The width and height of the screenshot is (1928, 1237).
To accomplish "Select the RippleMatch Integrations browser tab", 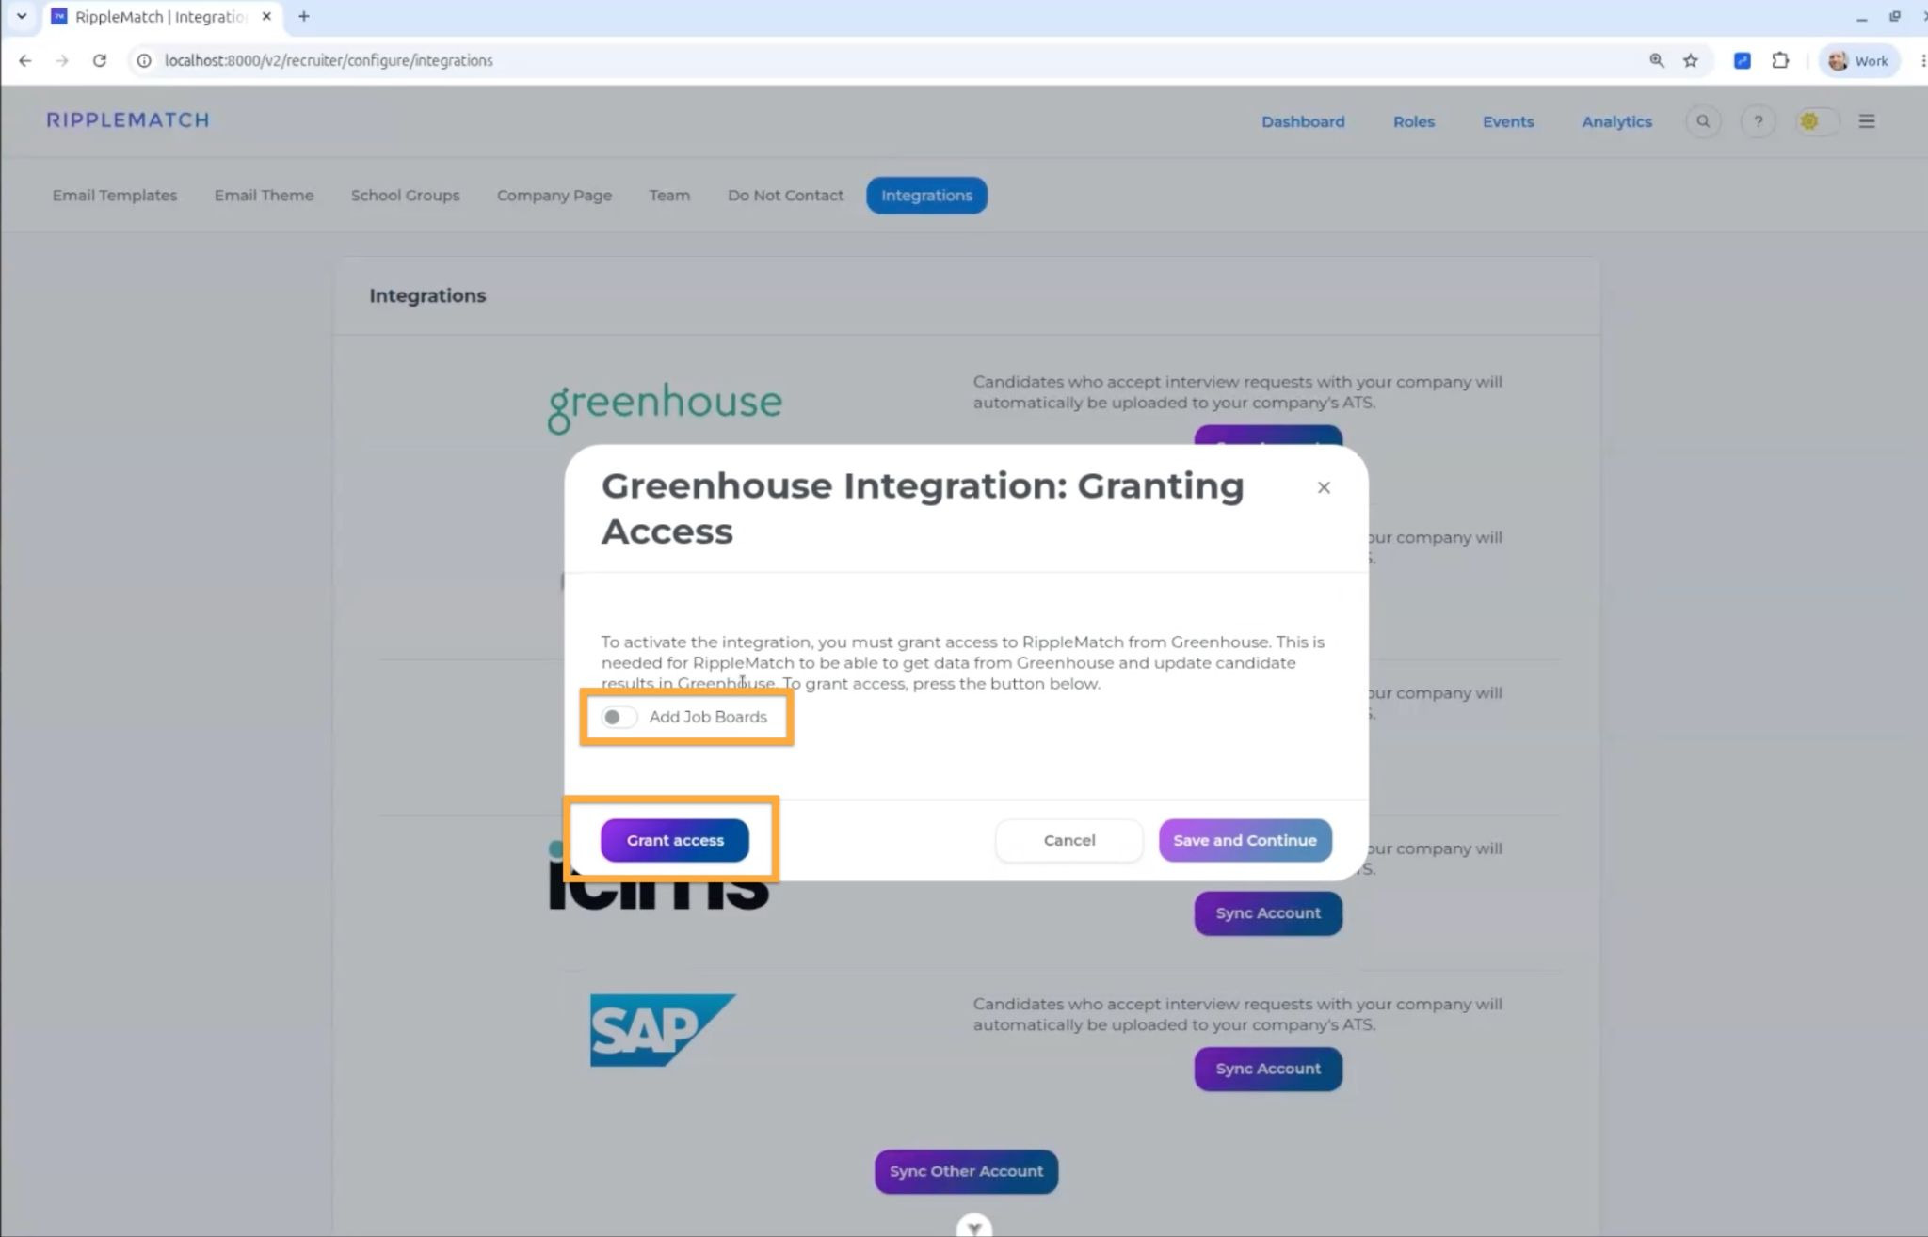I will click(162, 17).
